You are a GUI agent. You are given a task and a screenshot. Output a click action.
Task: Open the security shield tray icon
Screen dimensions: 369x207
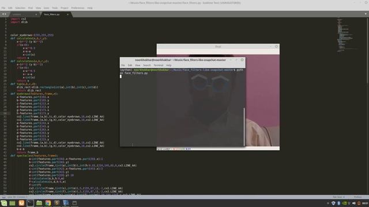[333, 203]
